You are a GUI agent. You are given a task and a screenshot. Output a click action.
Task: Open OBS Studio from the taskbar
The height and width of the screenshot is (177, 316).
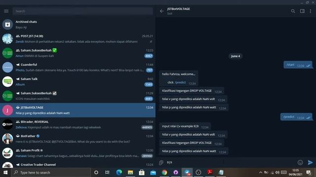pos(198,173)
